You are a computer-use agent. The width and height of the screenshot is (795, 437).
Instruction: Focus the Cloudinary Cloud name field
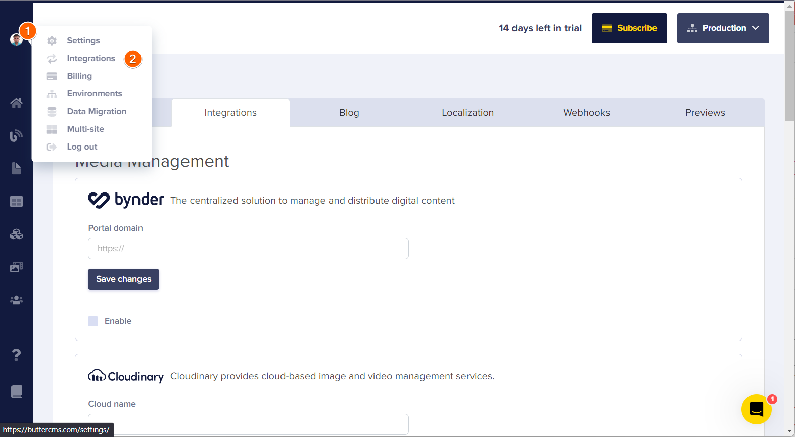248,424
